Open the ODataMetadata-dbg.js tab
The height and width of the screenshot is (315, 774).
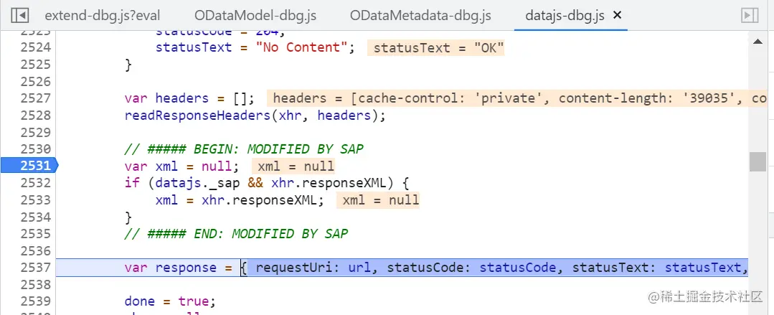[x=420, y=15]
